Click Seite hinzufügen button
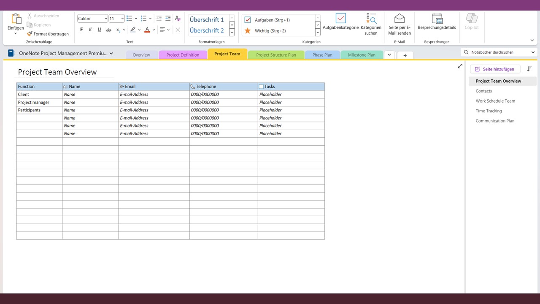The image size is (540, 304). pos(495,69)
